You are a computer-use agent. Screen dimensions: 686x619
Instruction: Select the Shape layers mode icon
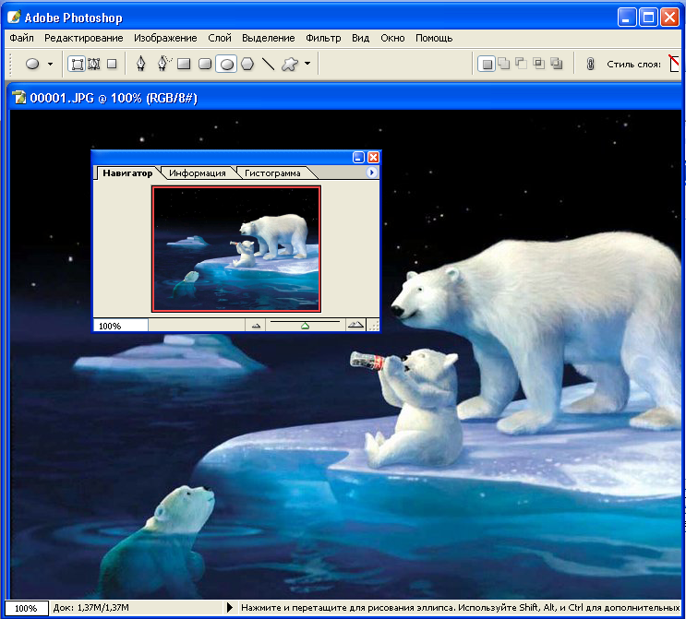[77, 65]
